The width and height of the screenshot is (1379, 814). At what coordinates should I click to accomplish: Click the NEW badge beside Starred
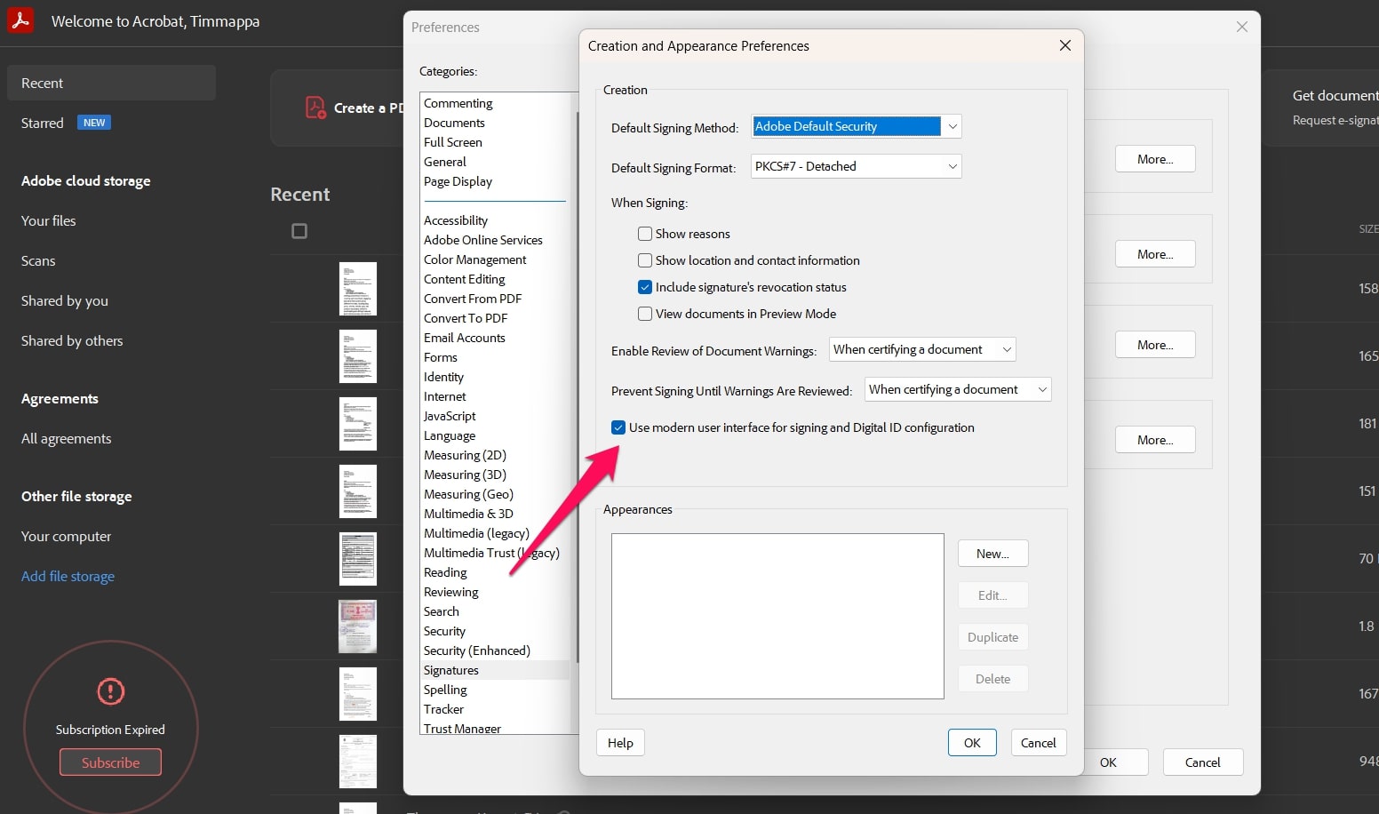click(x=94, y=123)
